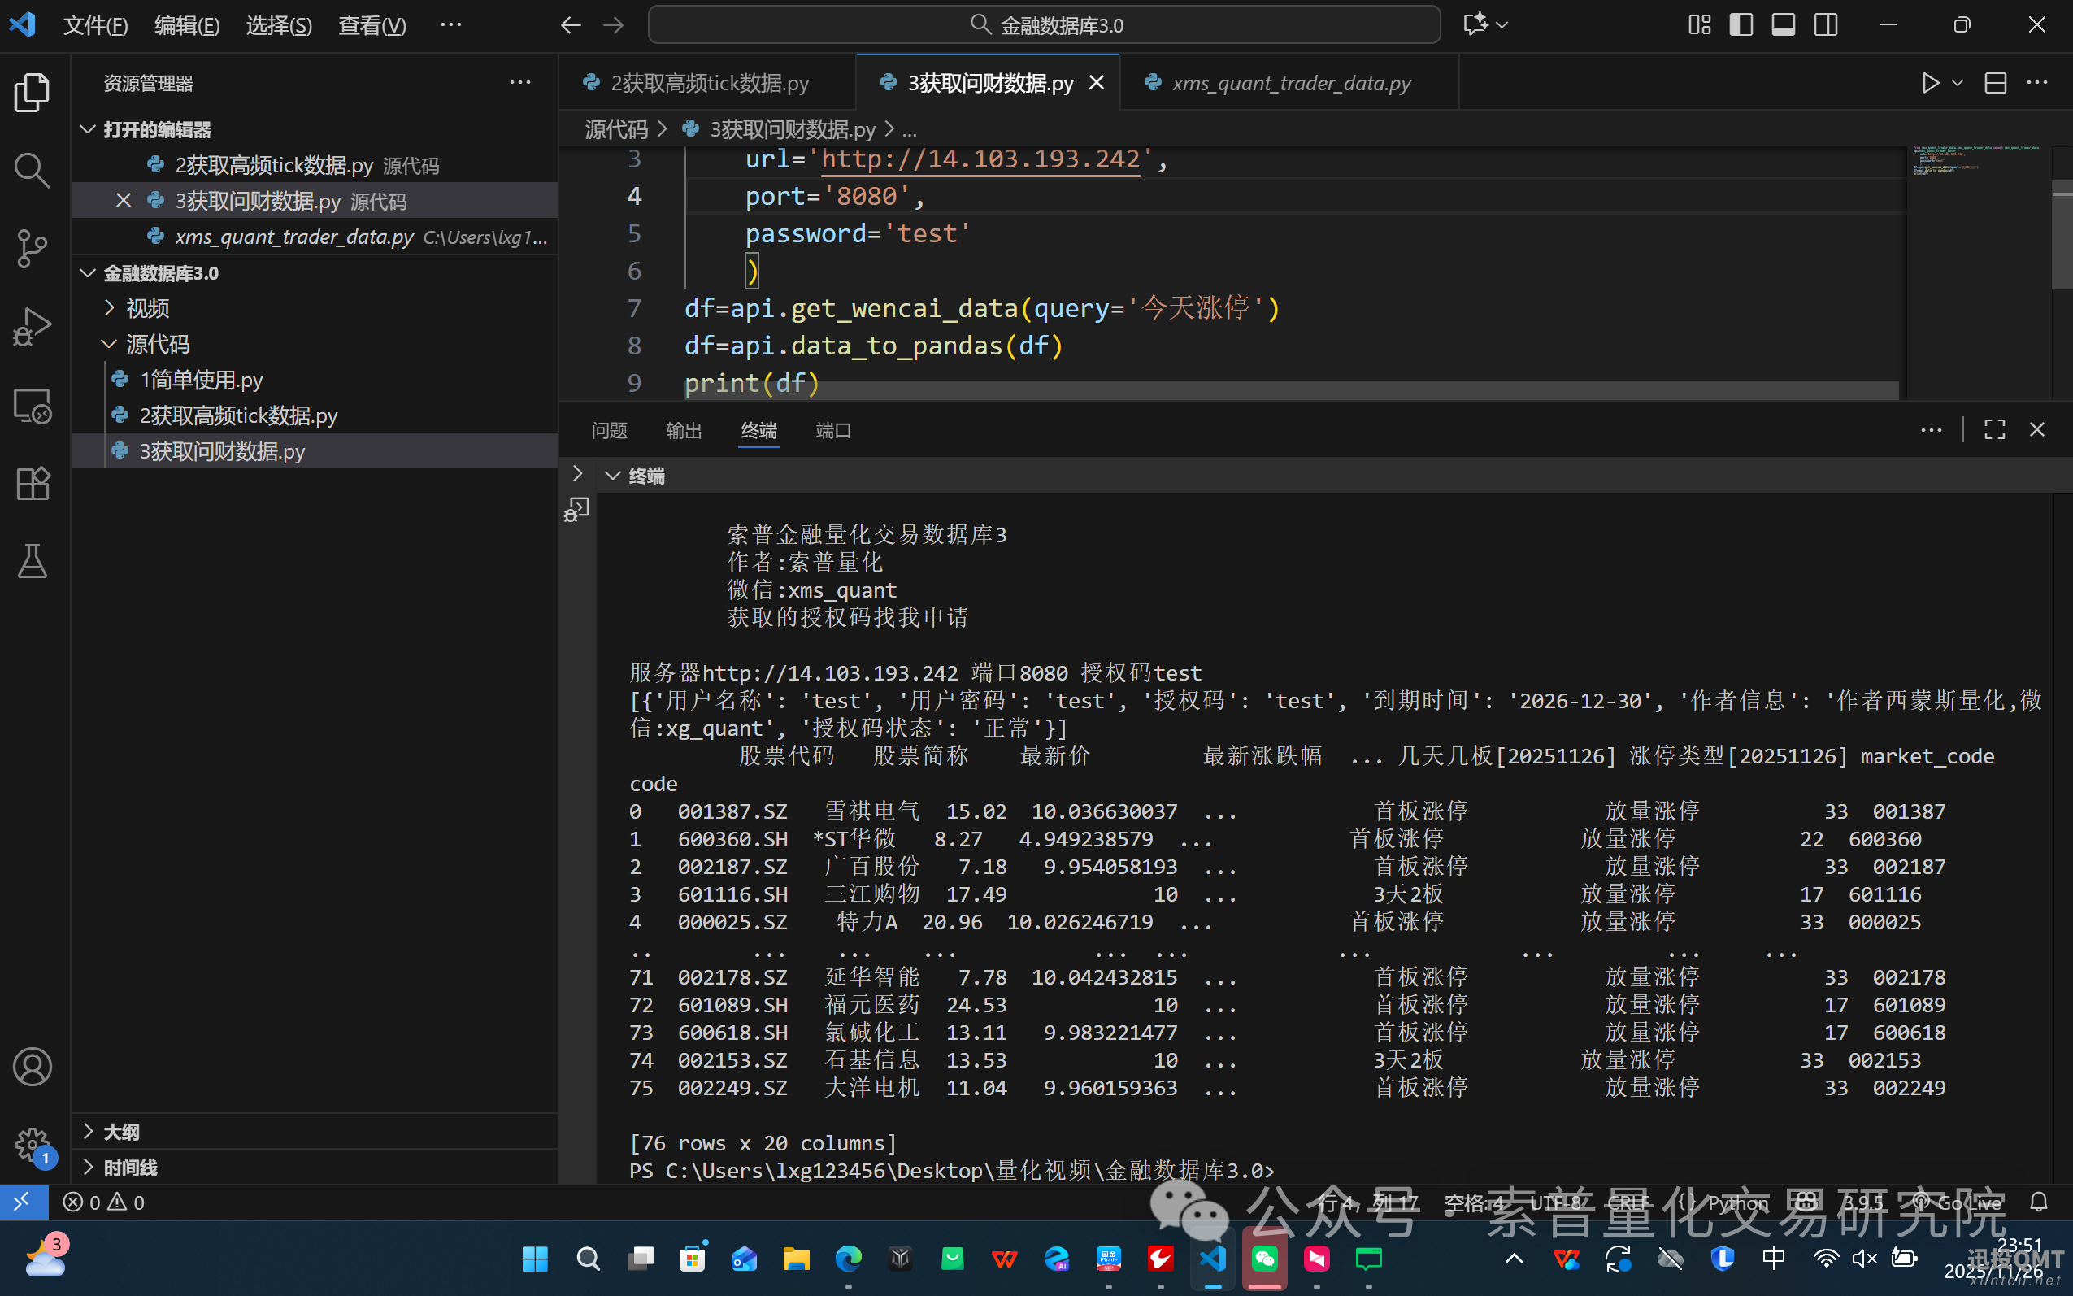Click the 金融数据库3.0 command center search box

click(x=1044, y=25)
